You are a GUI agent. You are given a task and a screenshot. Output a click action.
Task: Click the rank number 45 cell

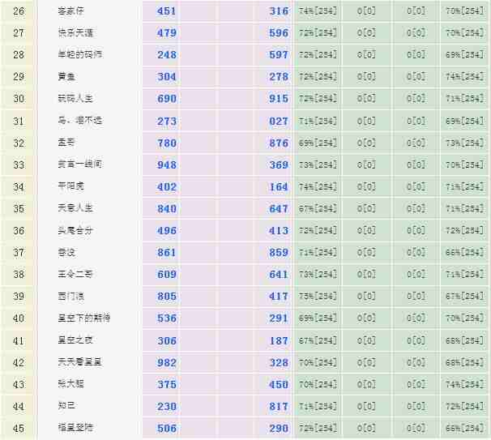[x=19, y=428]
